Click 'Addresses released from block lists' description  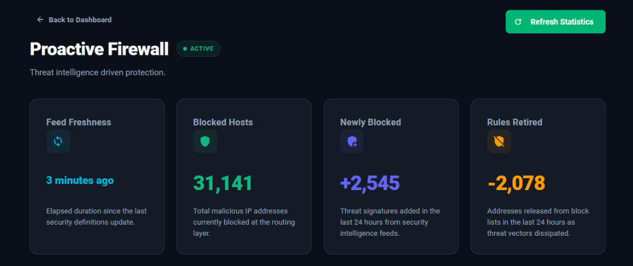point(538,222)
